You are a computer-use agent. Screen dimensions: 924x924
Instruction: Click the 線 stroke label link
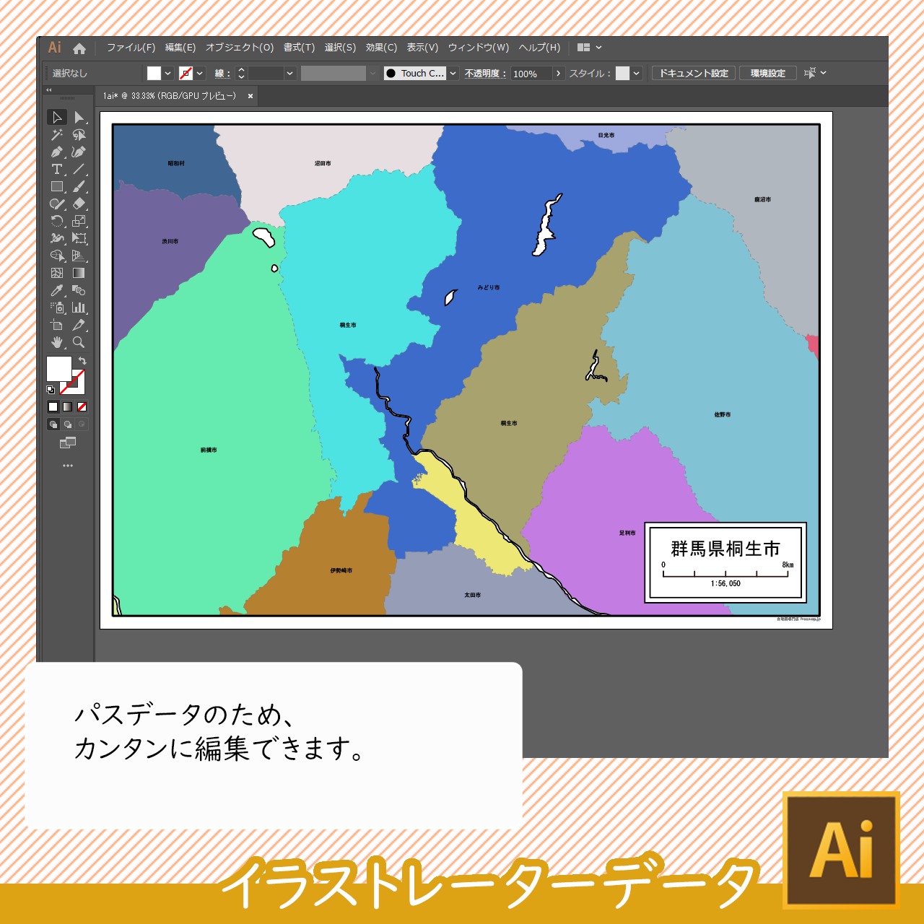(x=222, y=74)
